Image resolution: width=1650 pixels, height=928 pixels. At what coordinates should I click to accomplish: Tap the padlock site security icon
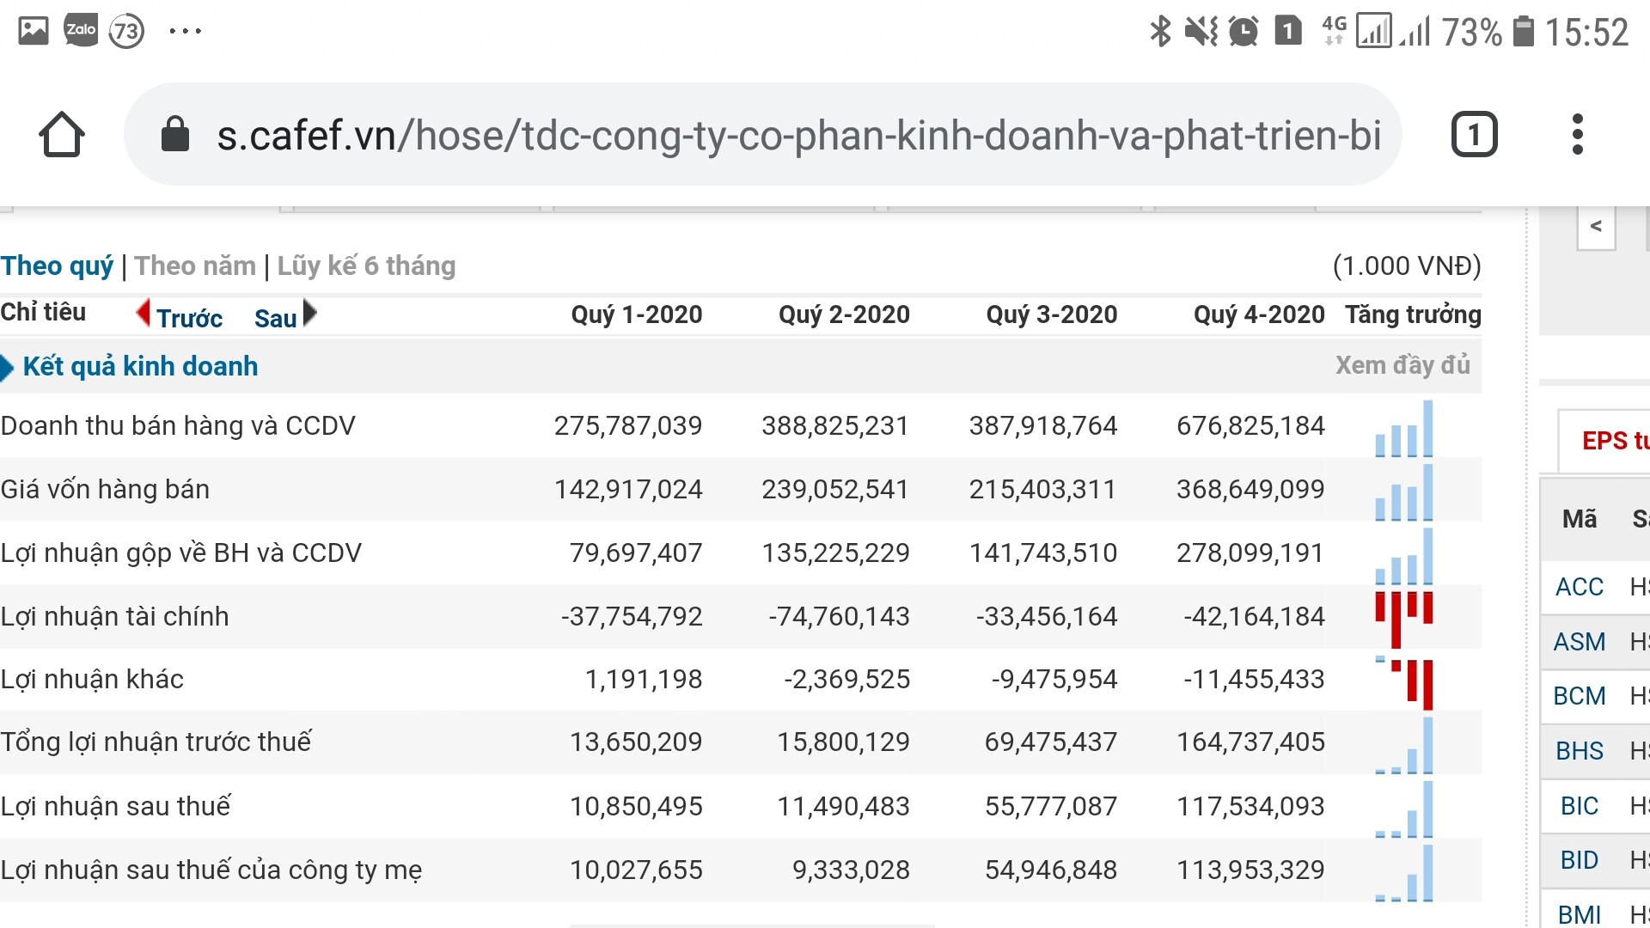[175, 135]
